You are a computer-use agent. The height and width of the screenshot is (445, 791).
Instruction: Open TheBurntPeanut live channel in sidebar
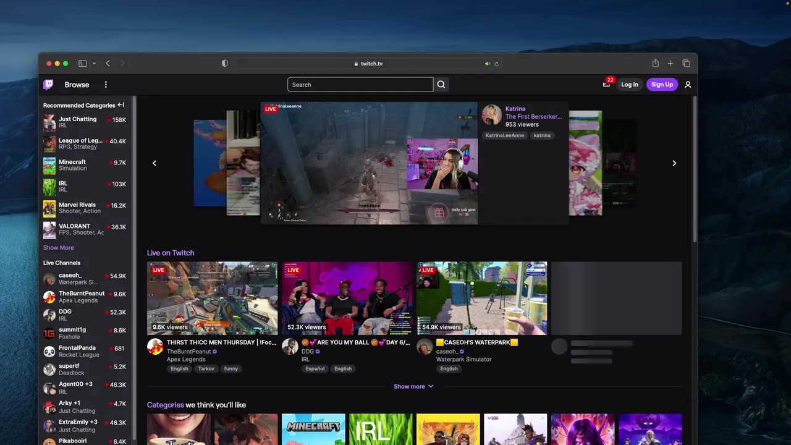(x=85, y=297)
